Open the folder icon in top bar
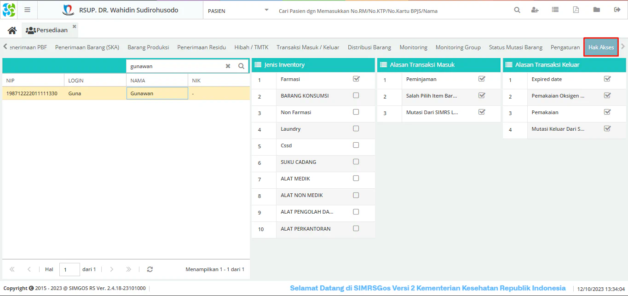Screen dimensions: 628x296 coord(597,10)
